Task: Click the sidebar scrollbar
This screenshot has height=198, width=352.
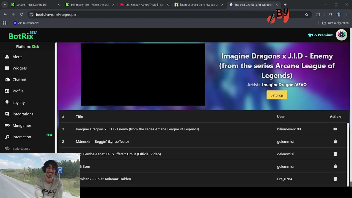Action: [x=56, y=98]
